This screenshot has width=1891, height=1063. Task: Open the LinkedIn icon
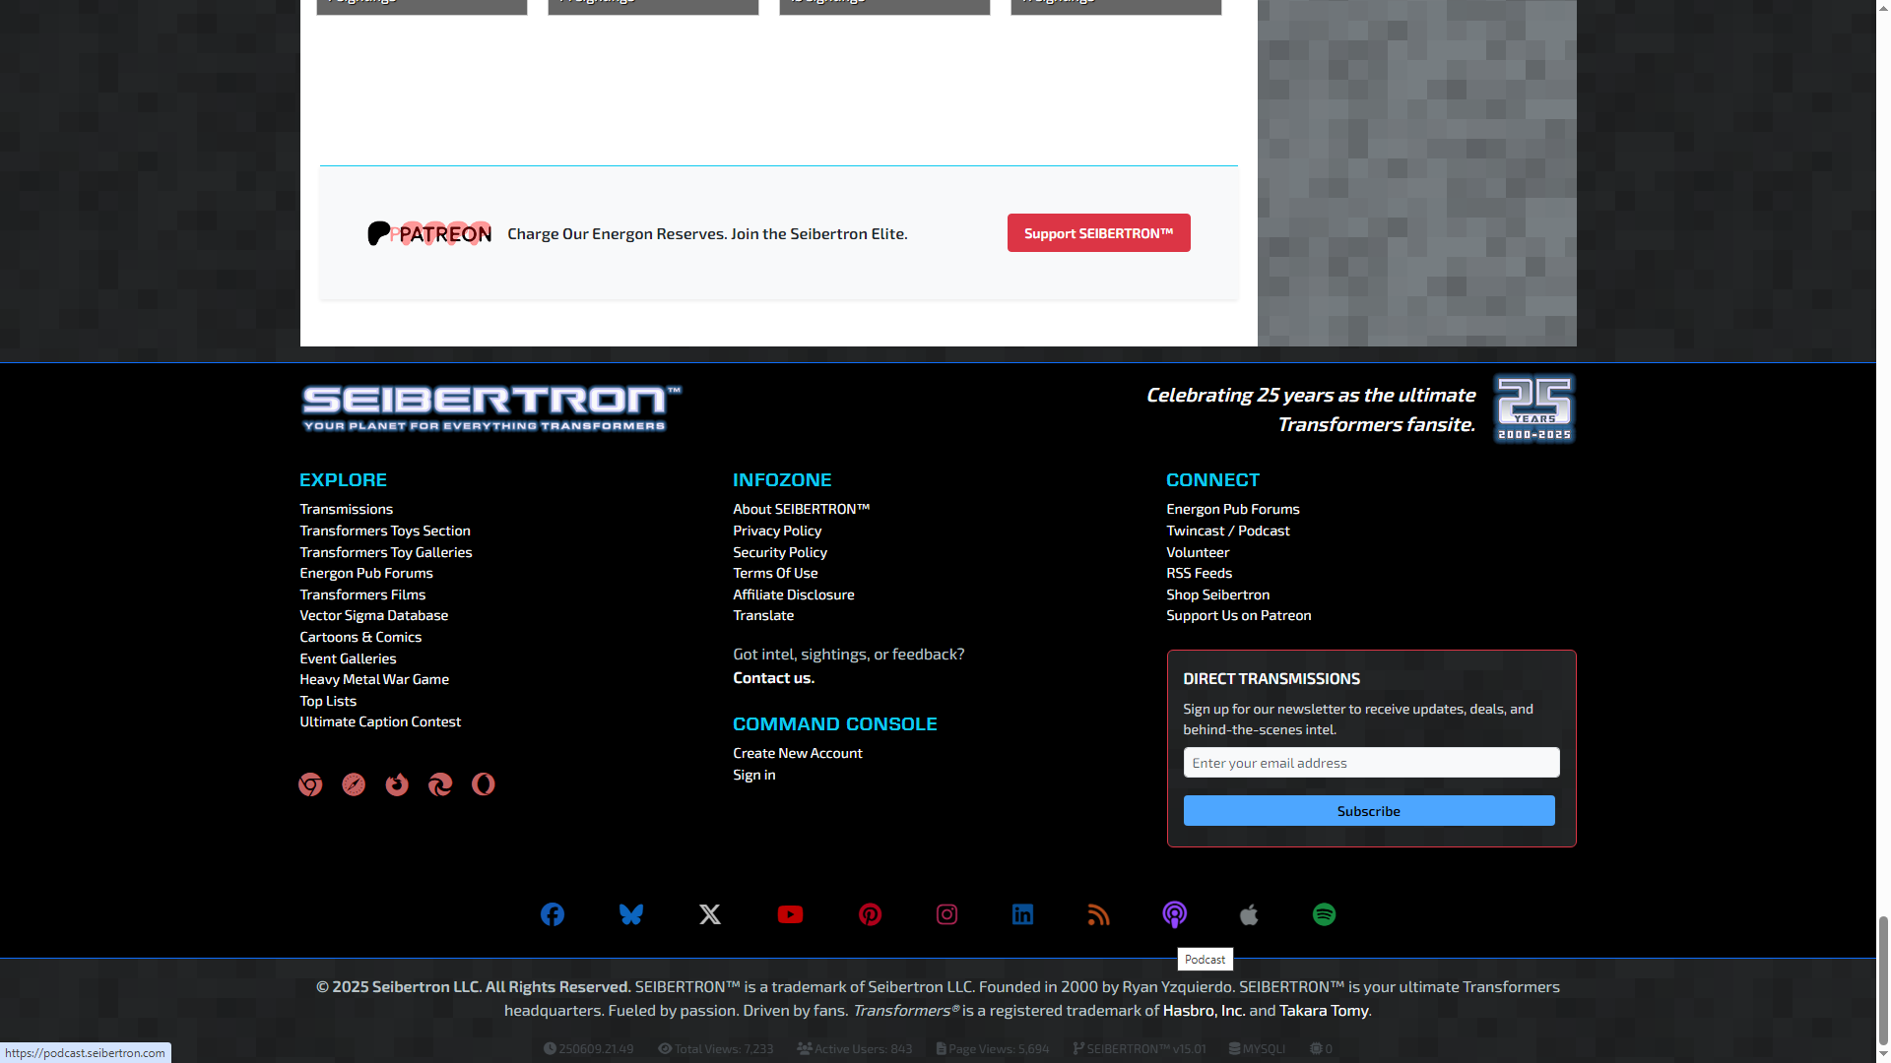click(1022, 914)
